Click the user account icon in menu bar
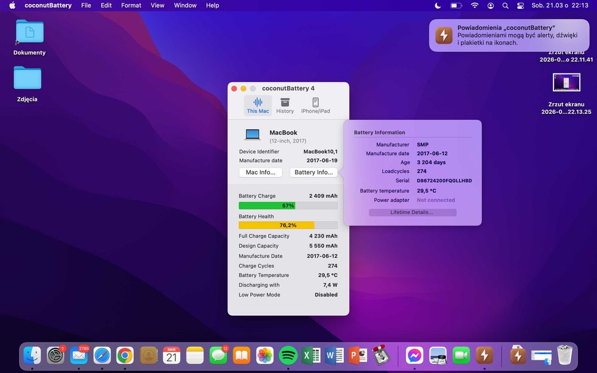The image size is (597, 373). (491, 5)
